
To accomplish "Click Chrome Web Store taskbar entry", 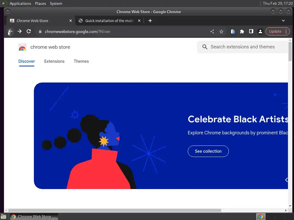I will coord(34,217).
